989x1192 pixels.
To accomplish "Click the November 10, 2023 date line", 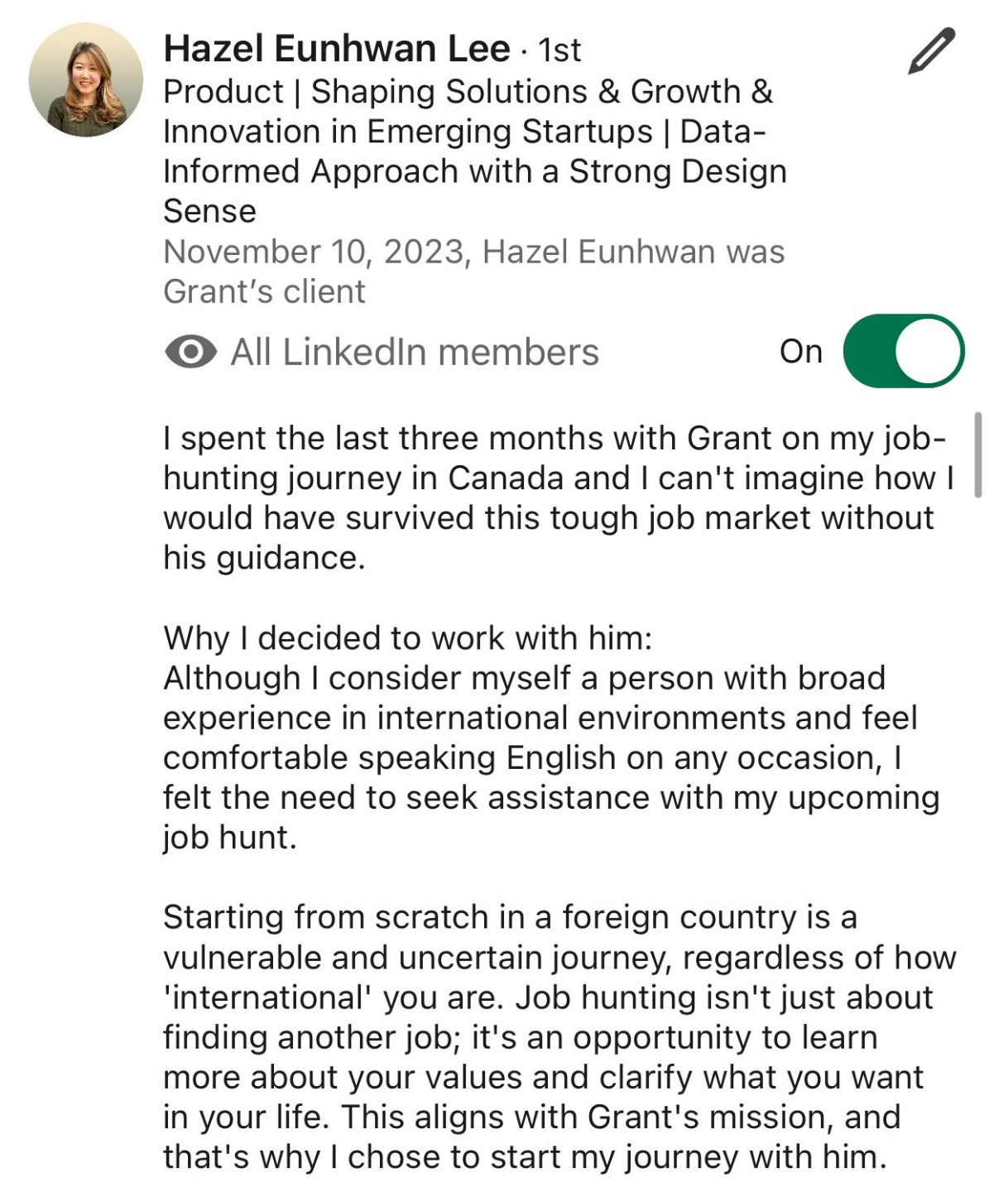I will [x=473, y=252].
